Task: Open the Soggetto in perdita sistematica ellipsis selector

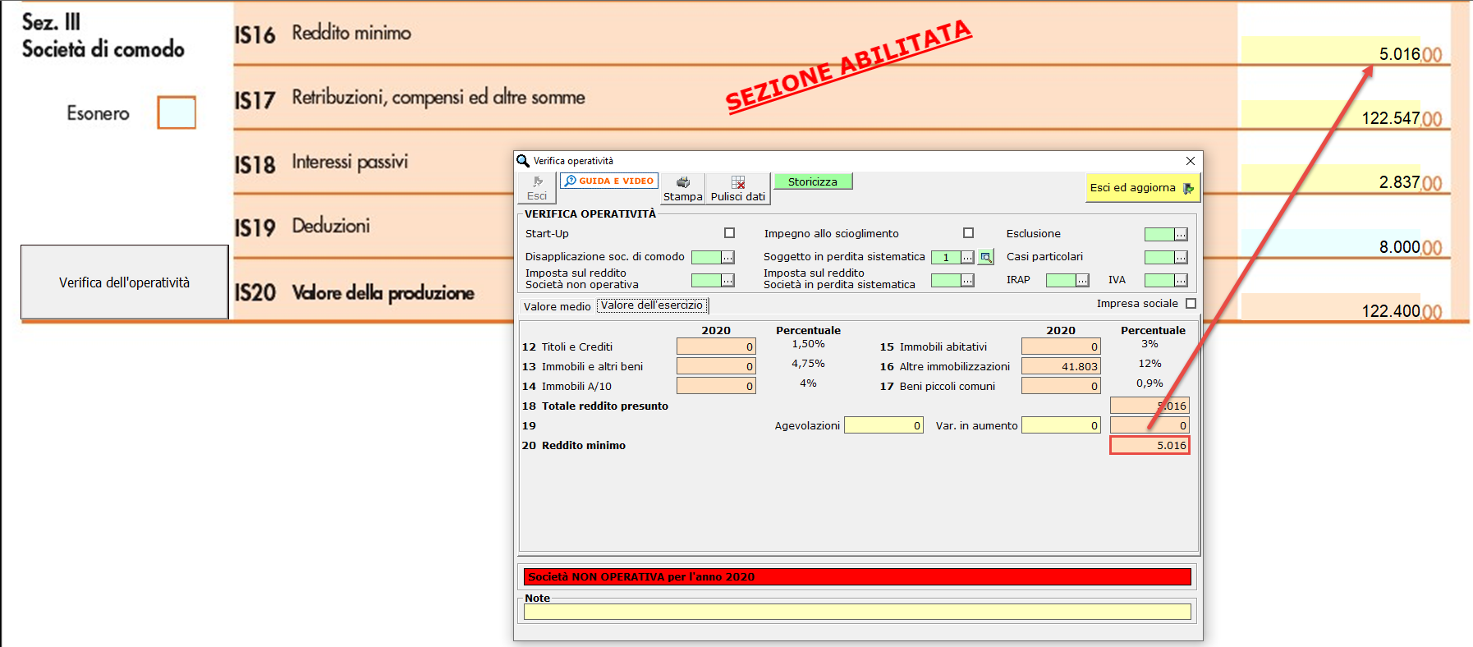Action: coord(967,258)
